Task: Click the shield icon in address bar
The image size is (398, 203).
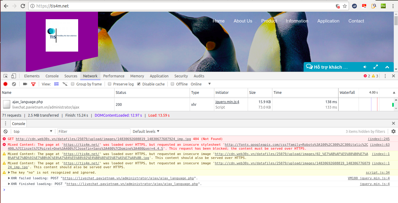Action: pyautogui.click(x=338, y=6)
